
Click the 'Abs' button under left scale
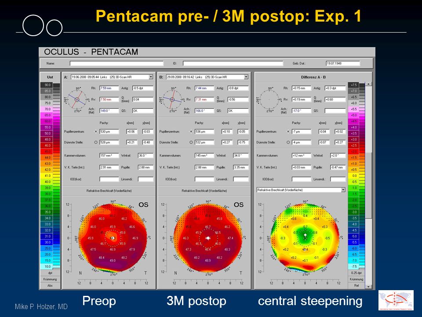tap(50, 285)
